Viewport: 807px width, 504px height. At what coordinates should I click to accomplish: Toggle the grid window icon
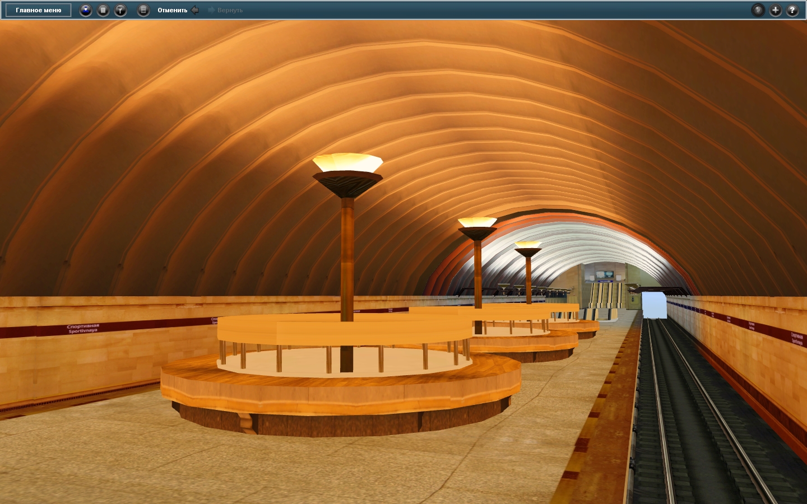click(x=143, y=10)
